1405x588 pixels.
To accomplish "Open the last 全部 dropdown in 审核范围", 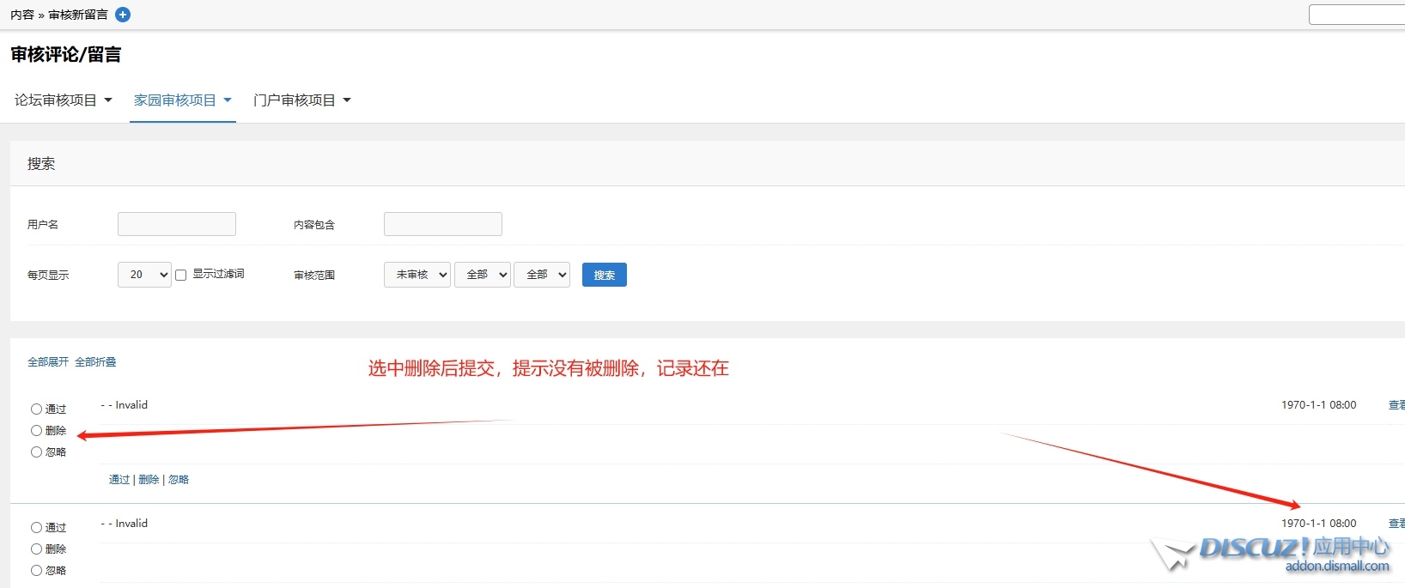I will click(x=542, y=275).
